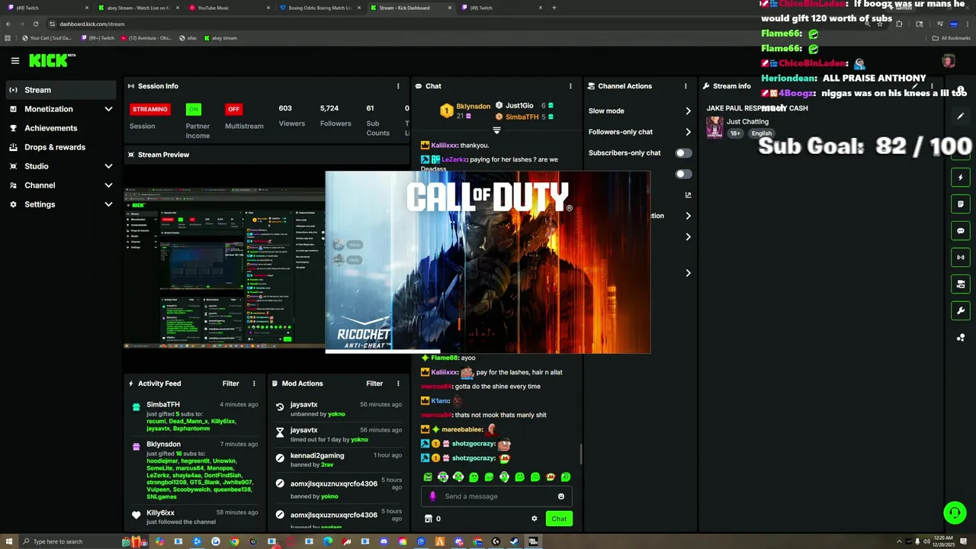Open Session Info panel options menu
This screenshot has height=549, width=976.
pos(397,86)
